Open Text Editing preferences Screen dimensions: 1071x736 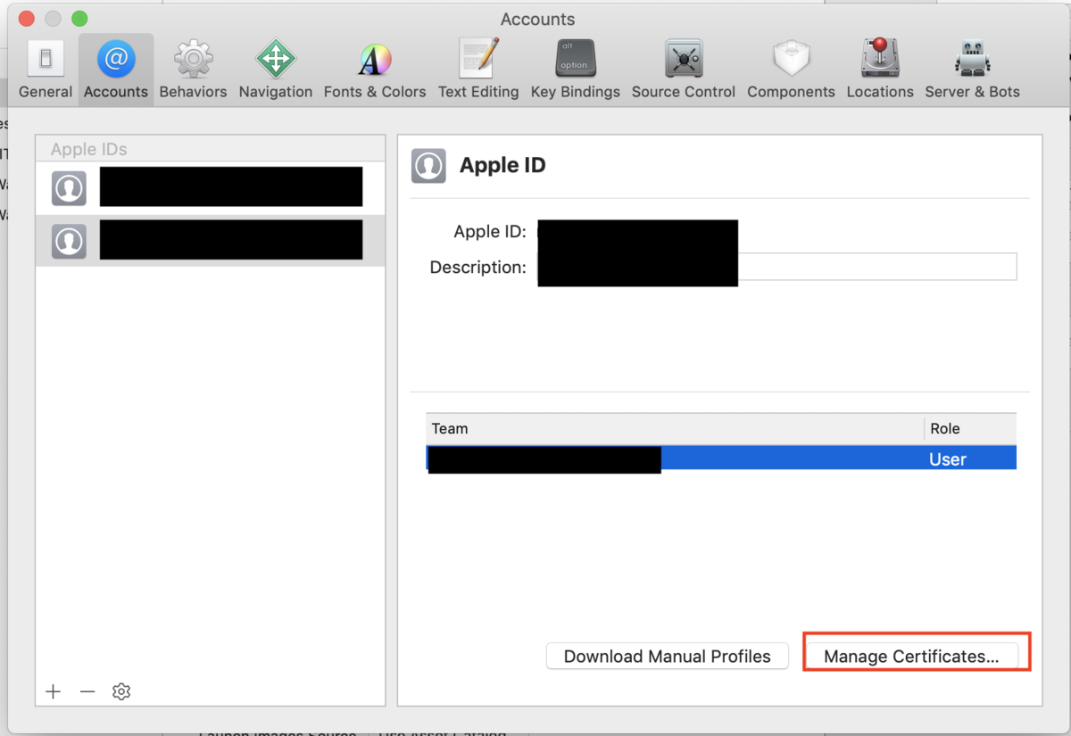click(478, 69)
